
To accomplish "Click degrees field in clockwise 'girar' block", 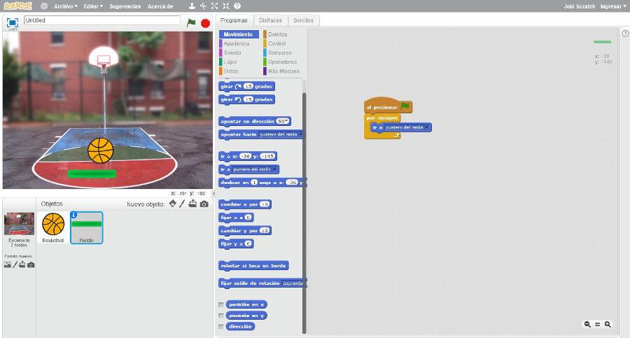I will coord(248,86).
